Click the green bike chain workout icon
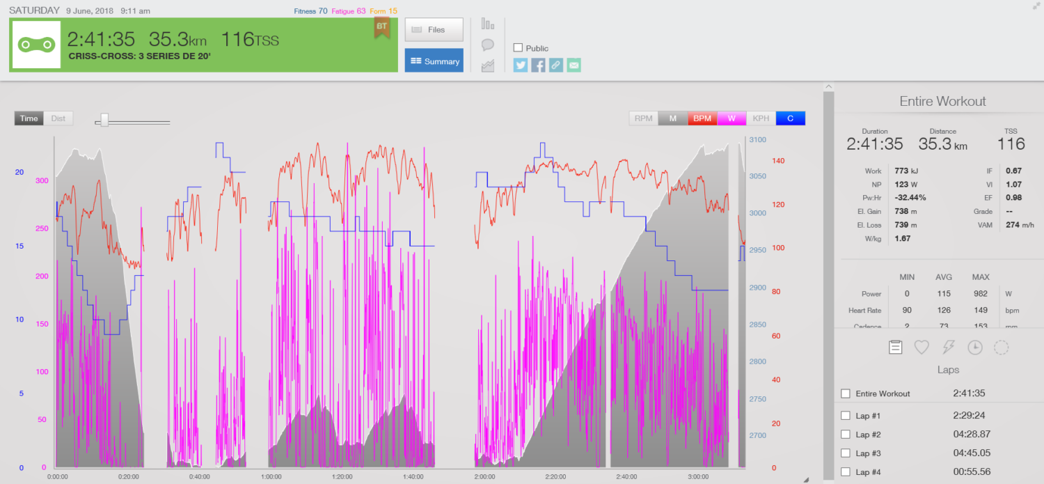Viewport: 1044px width, 484px height. coord(36,45)
